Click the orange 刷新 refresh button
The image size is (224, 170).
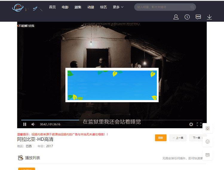(x=160, y=138)
